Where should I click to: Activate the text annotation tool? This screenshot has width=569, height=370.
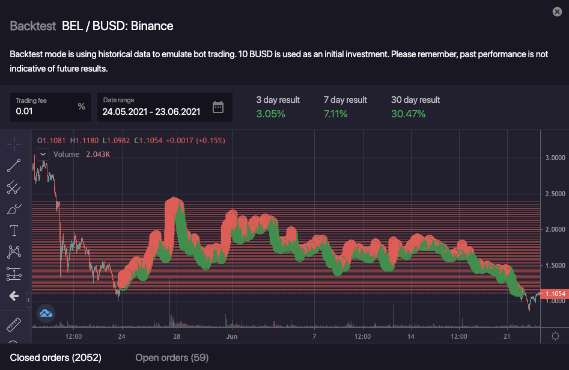(x=14, y=230)
